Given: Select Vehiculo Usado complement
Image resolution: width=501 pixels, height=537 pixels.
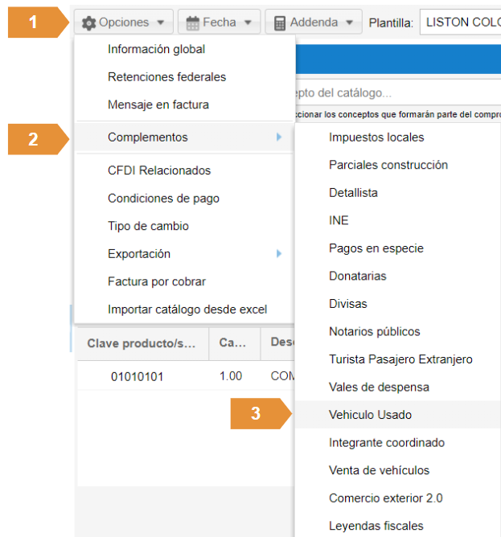Looking at the screenshot, I should 370,415.
